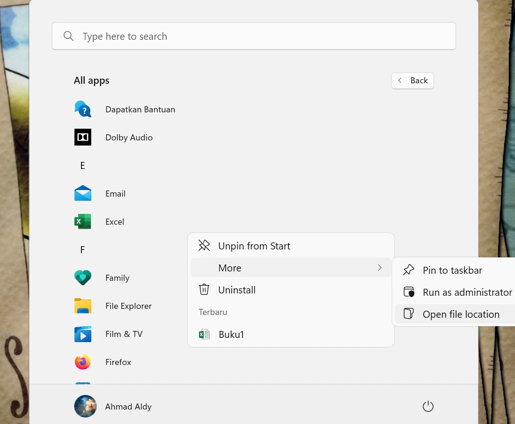Go Back from All apps

pyautogui.click(x=412, y=80)
